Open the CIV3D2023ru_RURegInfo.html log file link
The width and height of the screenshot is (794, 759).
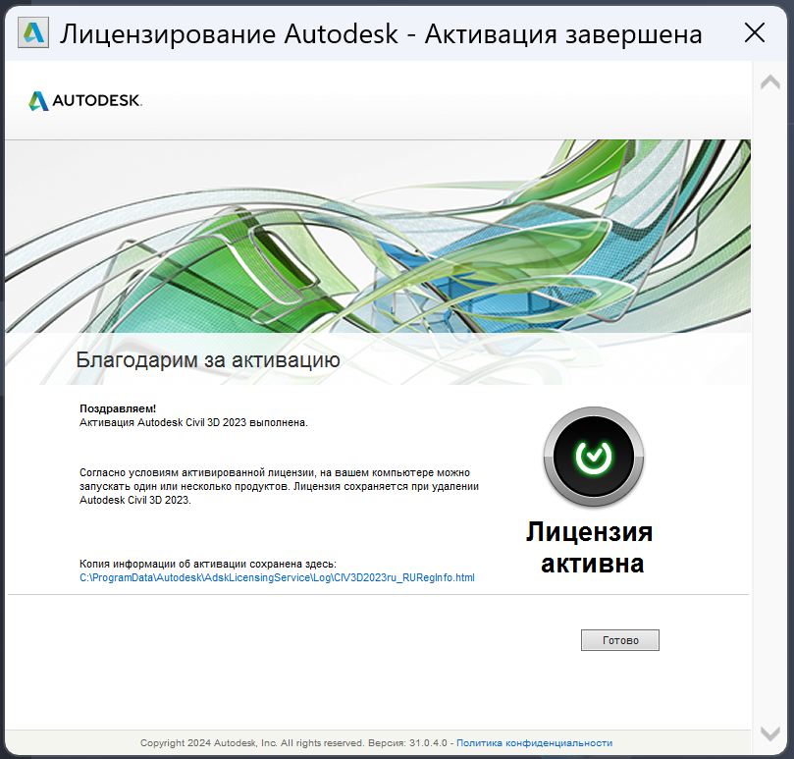(277, 577)
